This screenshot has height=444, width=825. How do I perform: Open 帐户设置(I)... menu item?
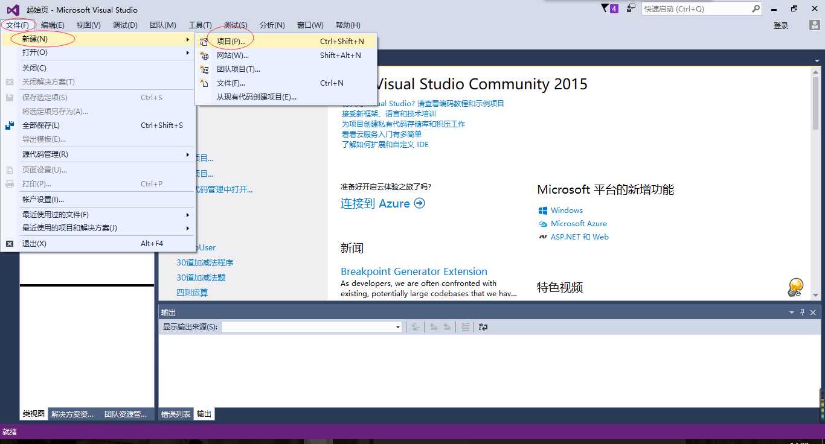coord(98,200)
